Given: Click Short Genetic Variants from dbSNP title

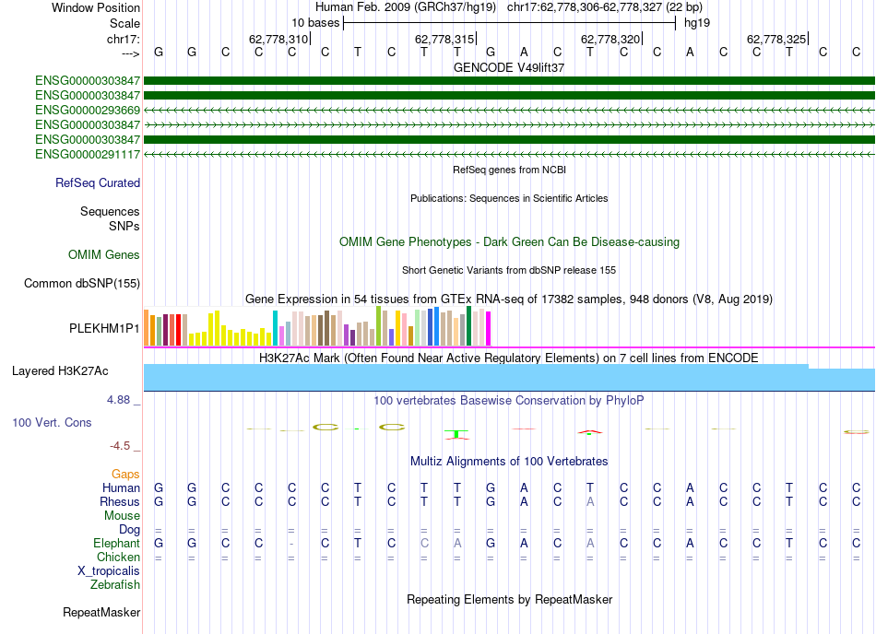Looking at the screenshot, I should [x=509, y=270].
